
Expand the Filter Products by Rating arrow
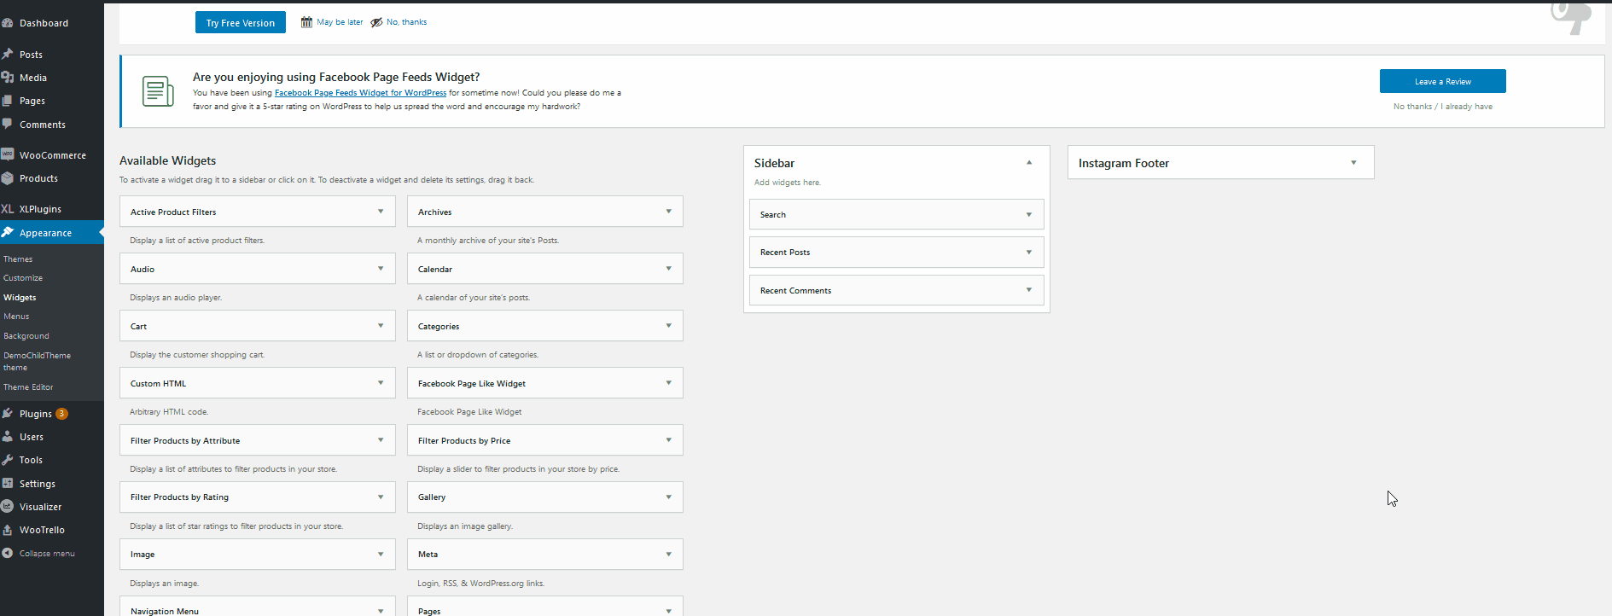[x=381, y=497]
